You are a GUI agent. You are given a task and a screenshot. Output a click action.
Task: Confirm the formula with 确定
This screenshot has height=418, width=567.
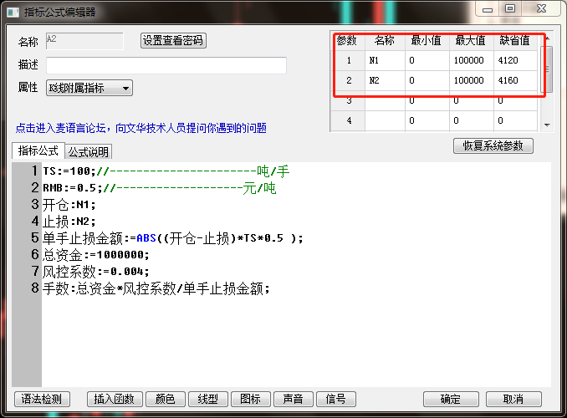(x=451, y=399)
